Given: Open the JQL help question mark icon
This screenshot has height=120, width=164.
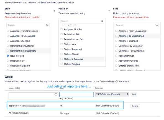Looking at the screenshot, I should tap(56, 94).
